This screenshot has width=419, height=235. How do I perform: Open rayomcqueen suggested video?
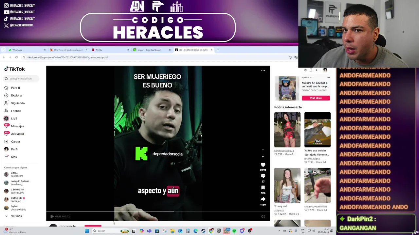(317, 185)
